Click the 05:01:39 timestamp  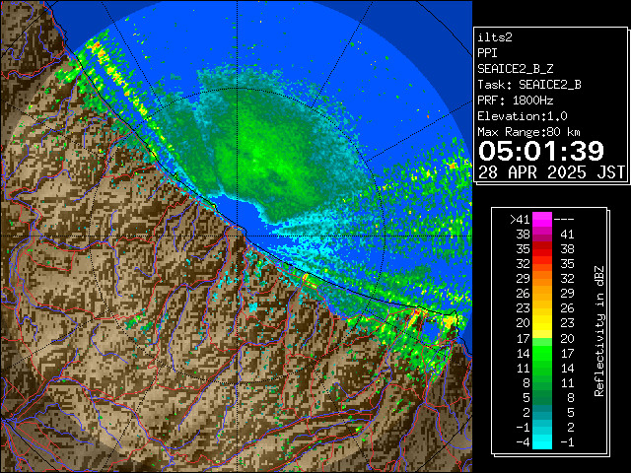pyautogui.click(x=541, y=151)
